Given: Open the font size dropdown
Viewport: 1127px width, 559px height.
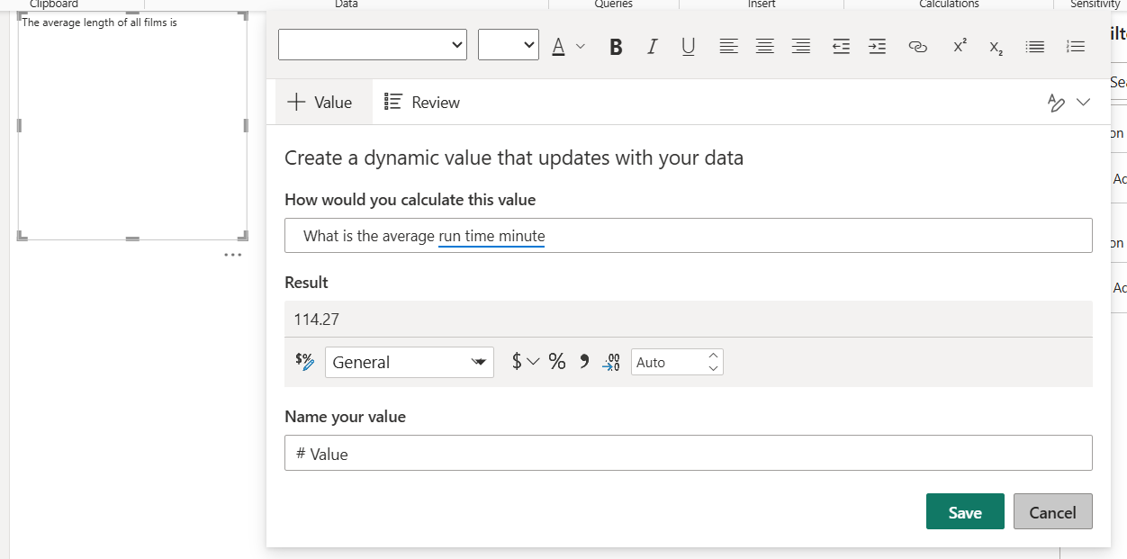Looking at the screenshot, I should click(509, 45).
